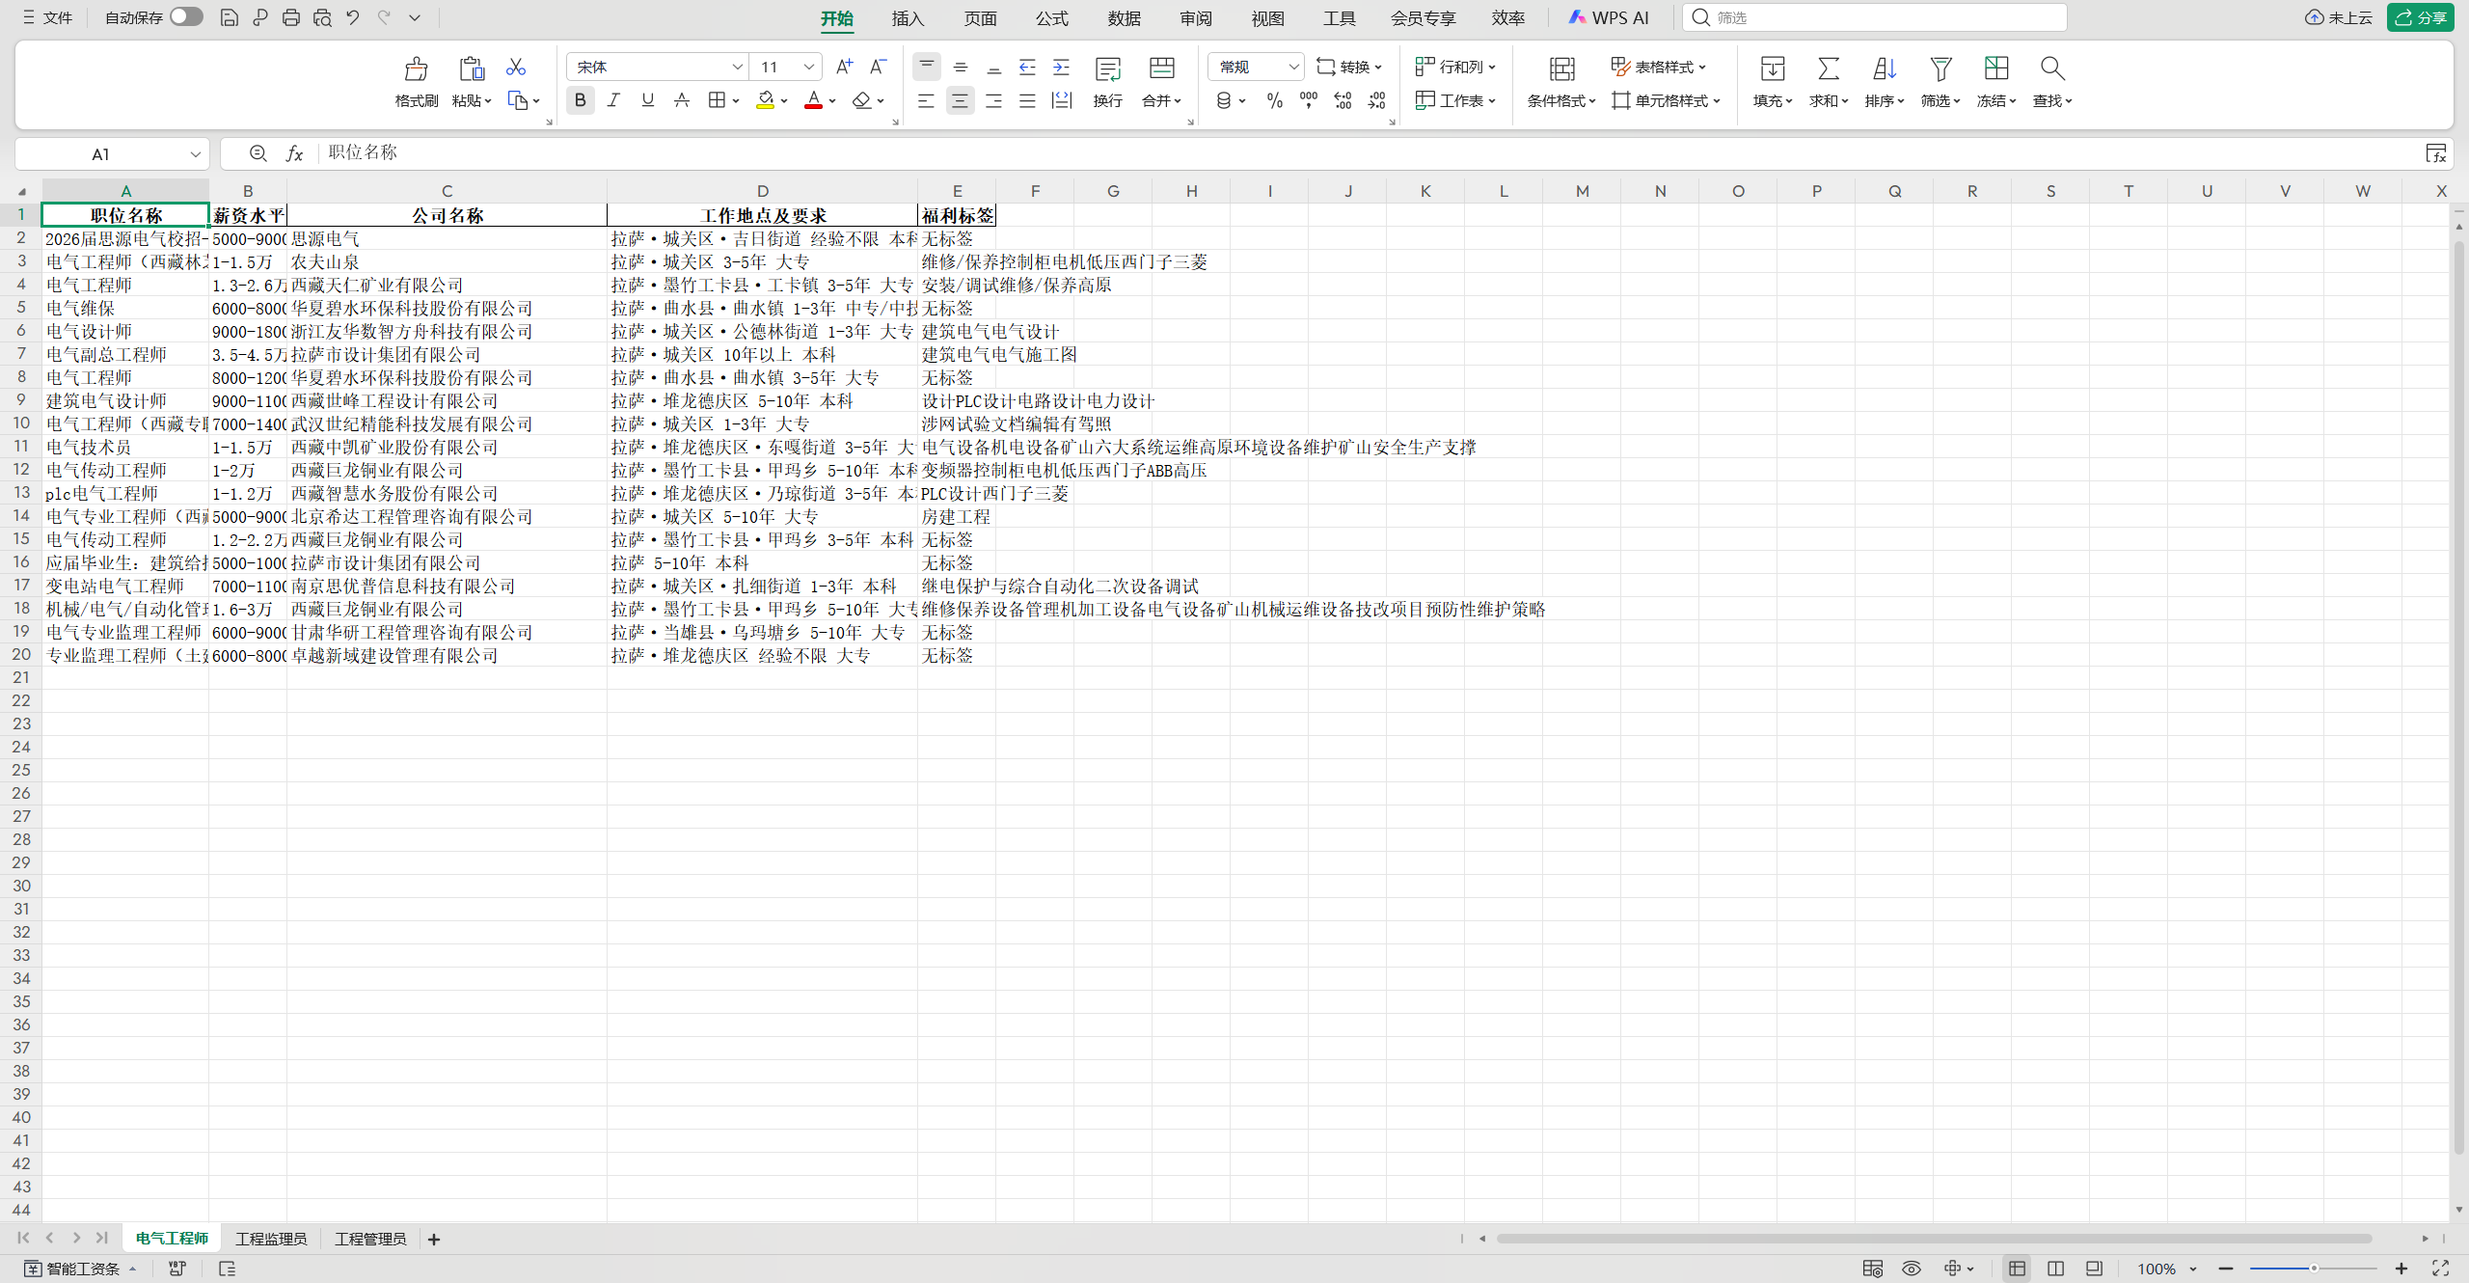The height and width of the screenshot is (1283, 2469).
Task: Click the Find magnifier icon
Action: click(2051, 68)
